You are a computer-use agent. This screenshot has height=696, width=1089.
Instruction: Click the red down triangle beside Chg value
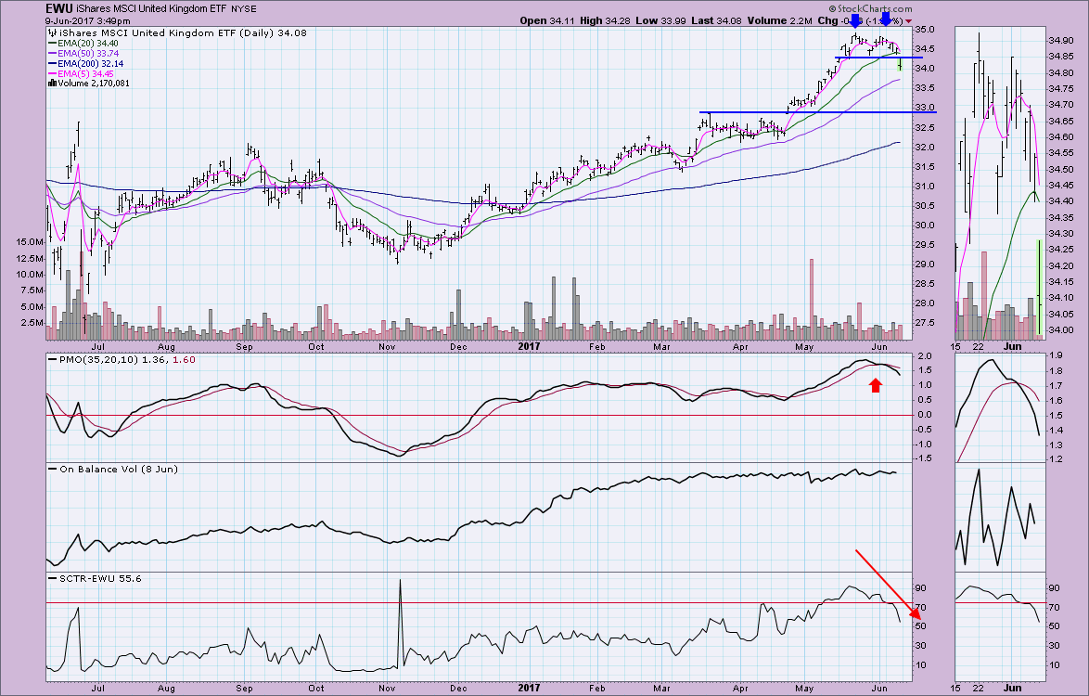point(908,20)
